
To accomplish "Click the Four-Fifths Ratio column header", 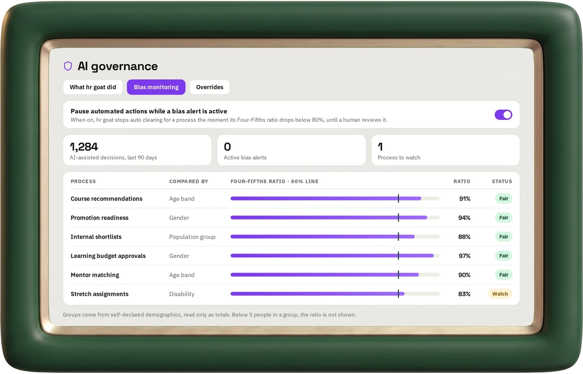I will (x=274, y=182).
